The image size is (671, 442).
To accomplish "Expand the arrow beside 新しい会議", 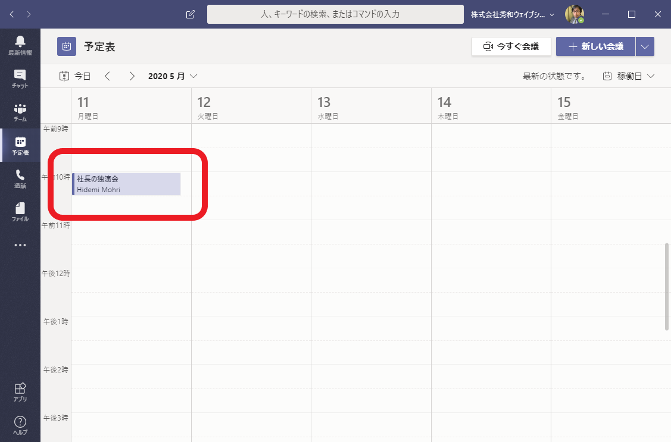I will tap(645, 46).
